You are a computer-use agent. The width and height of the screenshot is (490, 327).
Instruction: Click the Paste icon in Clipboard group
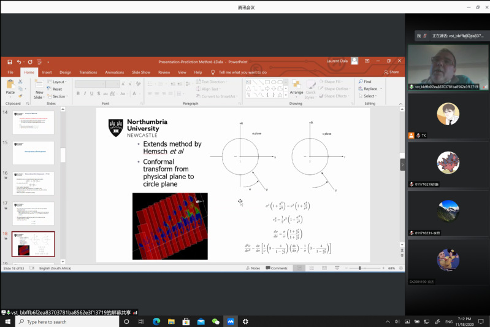click(x=10, y=87)
